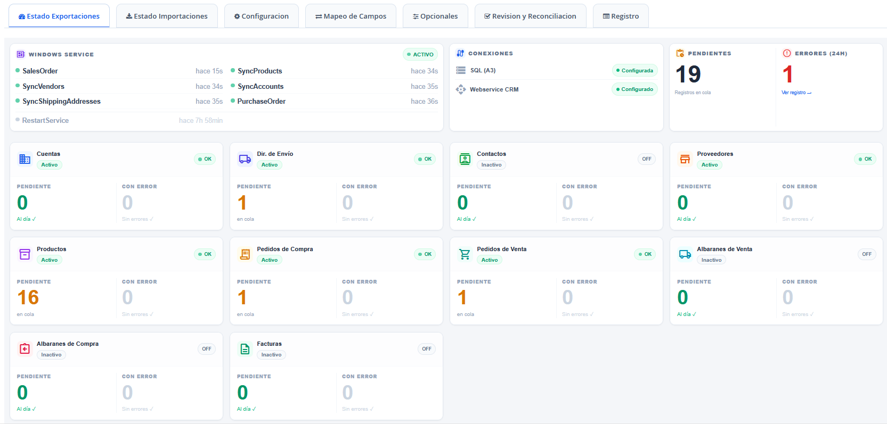The height and width of the screenshot is (424, 887).
Task: Click the Activo label under Cuentas
Action: point(50,165)
